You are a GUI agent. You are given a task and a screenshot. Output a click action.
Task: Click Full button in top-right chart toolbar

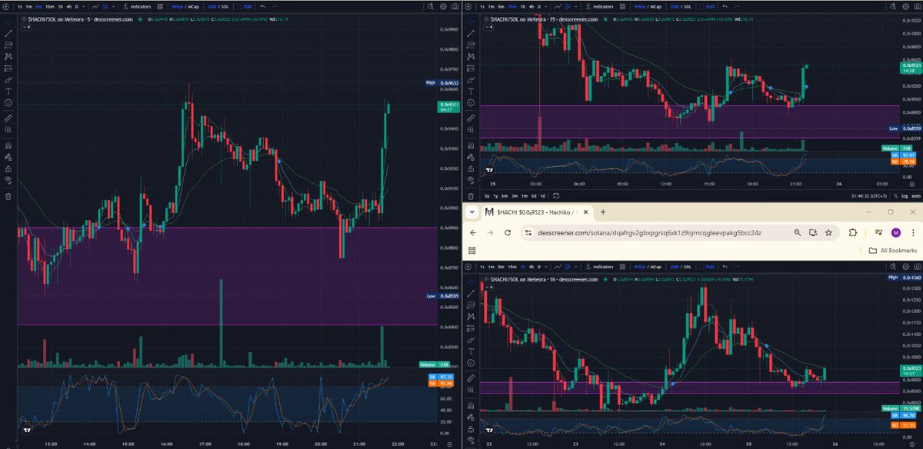point(707,6)
